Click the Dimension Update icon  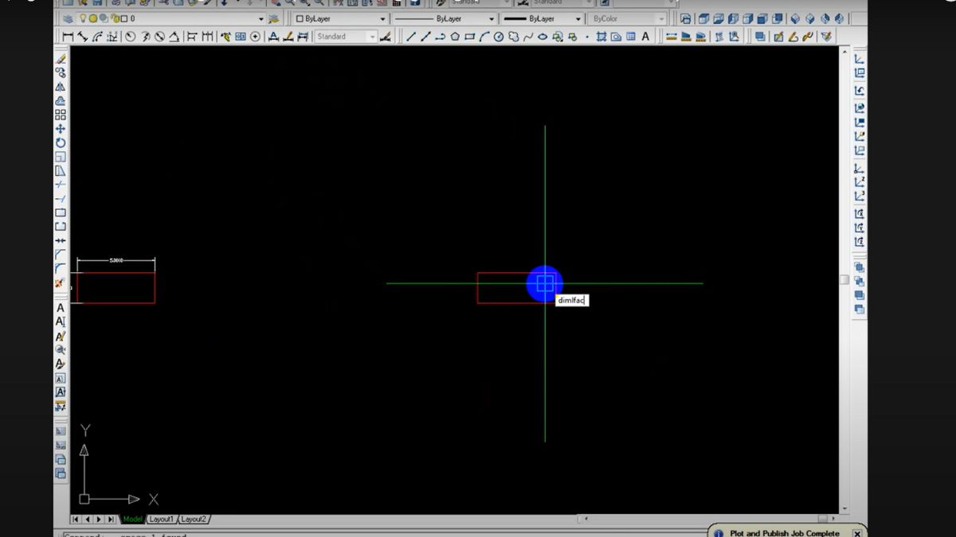tap(303, 37)
